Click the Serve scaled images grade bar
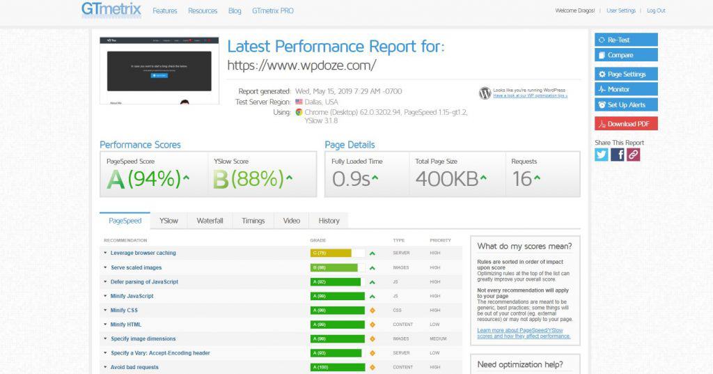Image resolution: width=713 pixels, height=374 pixels. pos(338,267)
